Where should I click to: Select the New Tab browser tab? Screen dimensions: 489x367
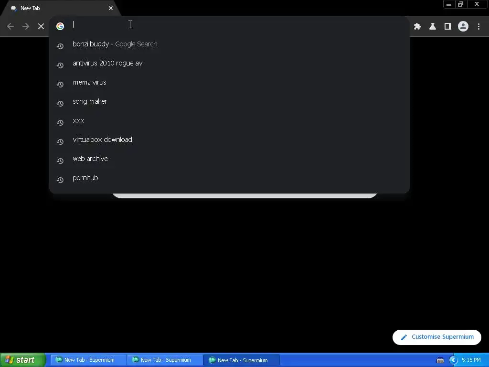tap(61, 9)
